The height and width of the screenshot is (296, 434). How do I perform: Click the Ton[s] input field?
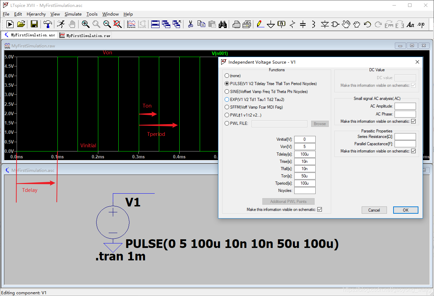click(305, 176)
